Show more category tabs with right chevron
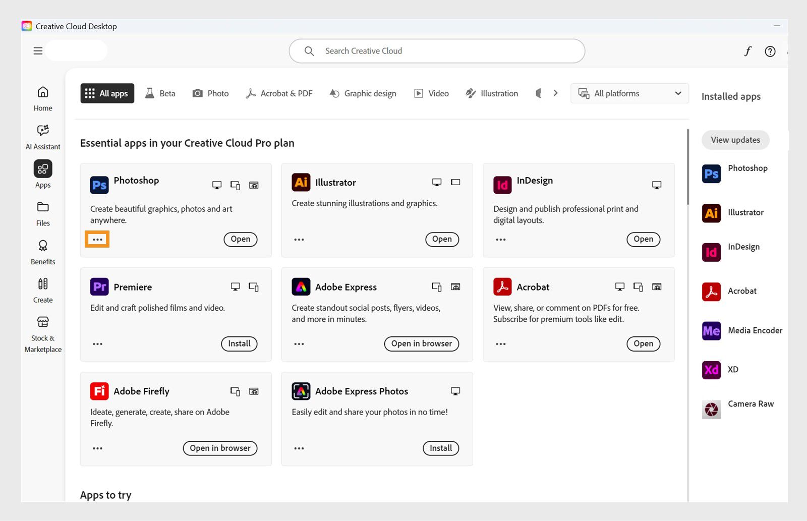Screen dimensions: 807x521 point(555,93)
